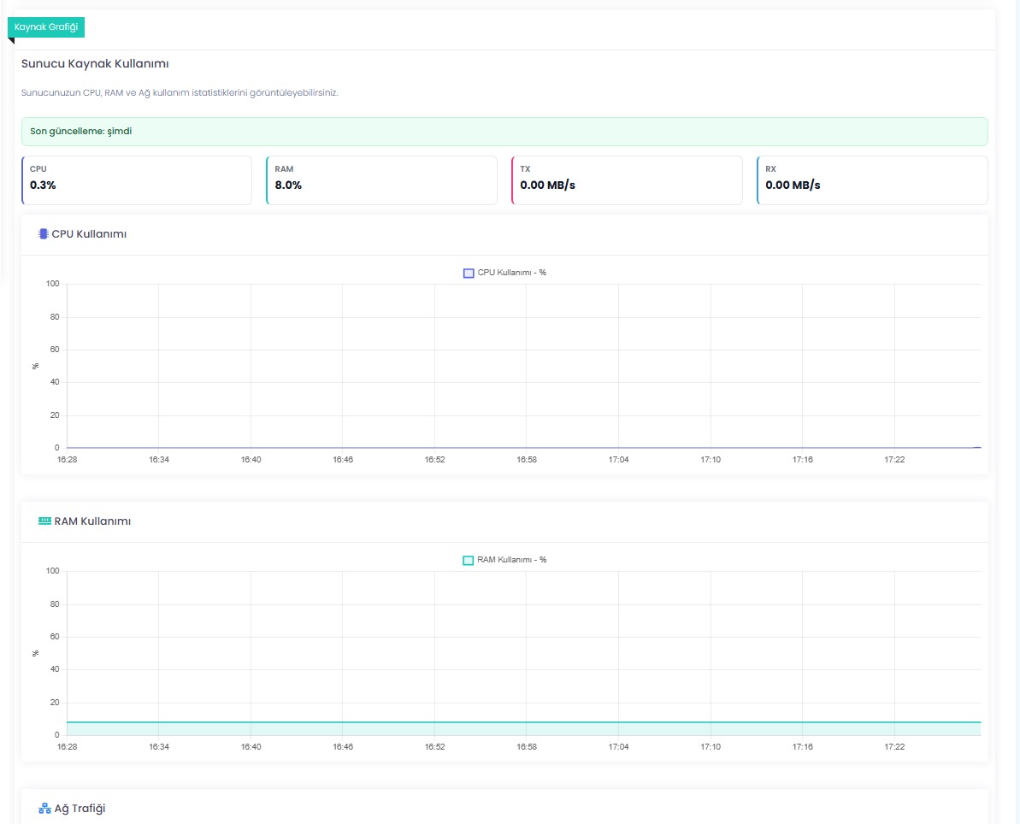The width and height of the screenshot is (1020, 824).
Task: Click the 'CPU Kullanımı - %' legend label
Action: pyautogui.click(x=512, y=273)
